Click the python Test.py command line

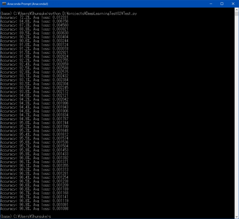point(69,13)
